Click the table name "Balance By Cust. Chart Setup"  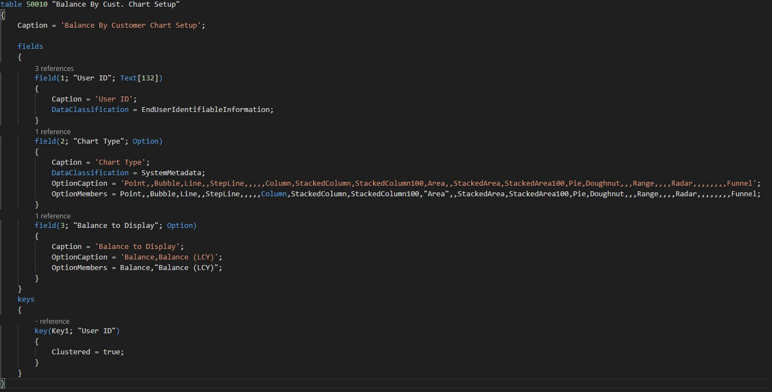(x=116, y=4)
